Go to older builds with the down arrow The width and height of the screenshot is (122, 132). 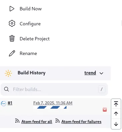point(116,124)
